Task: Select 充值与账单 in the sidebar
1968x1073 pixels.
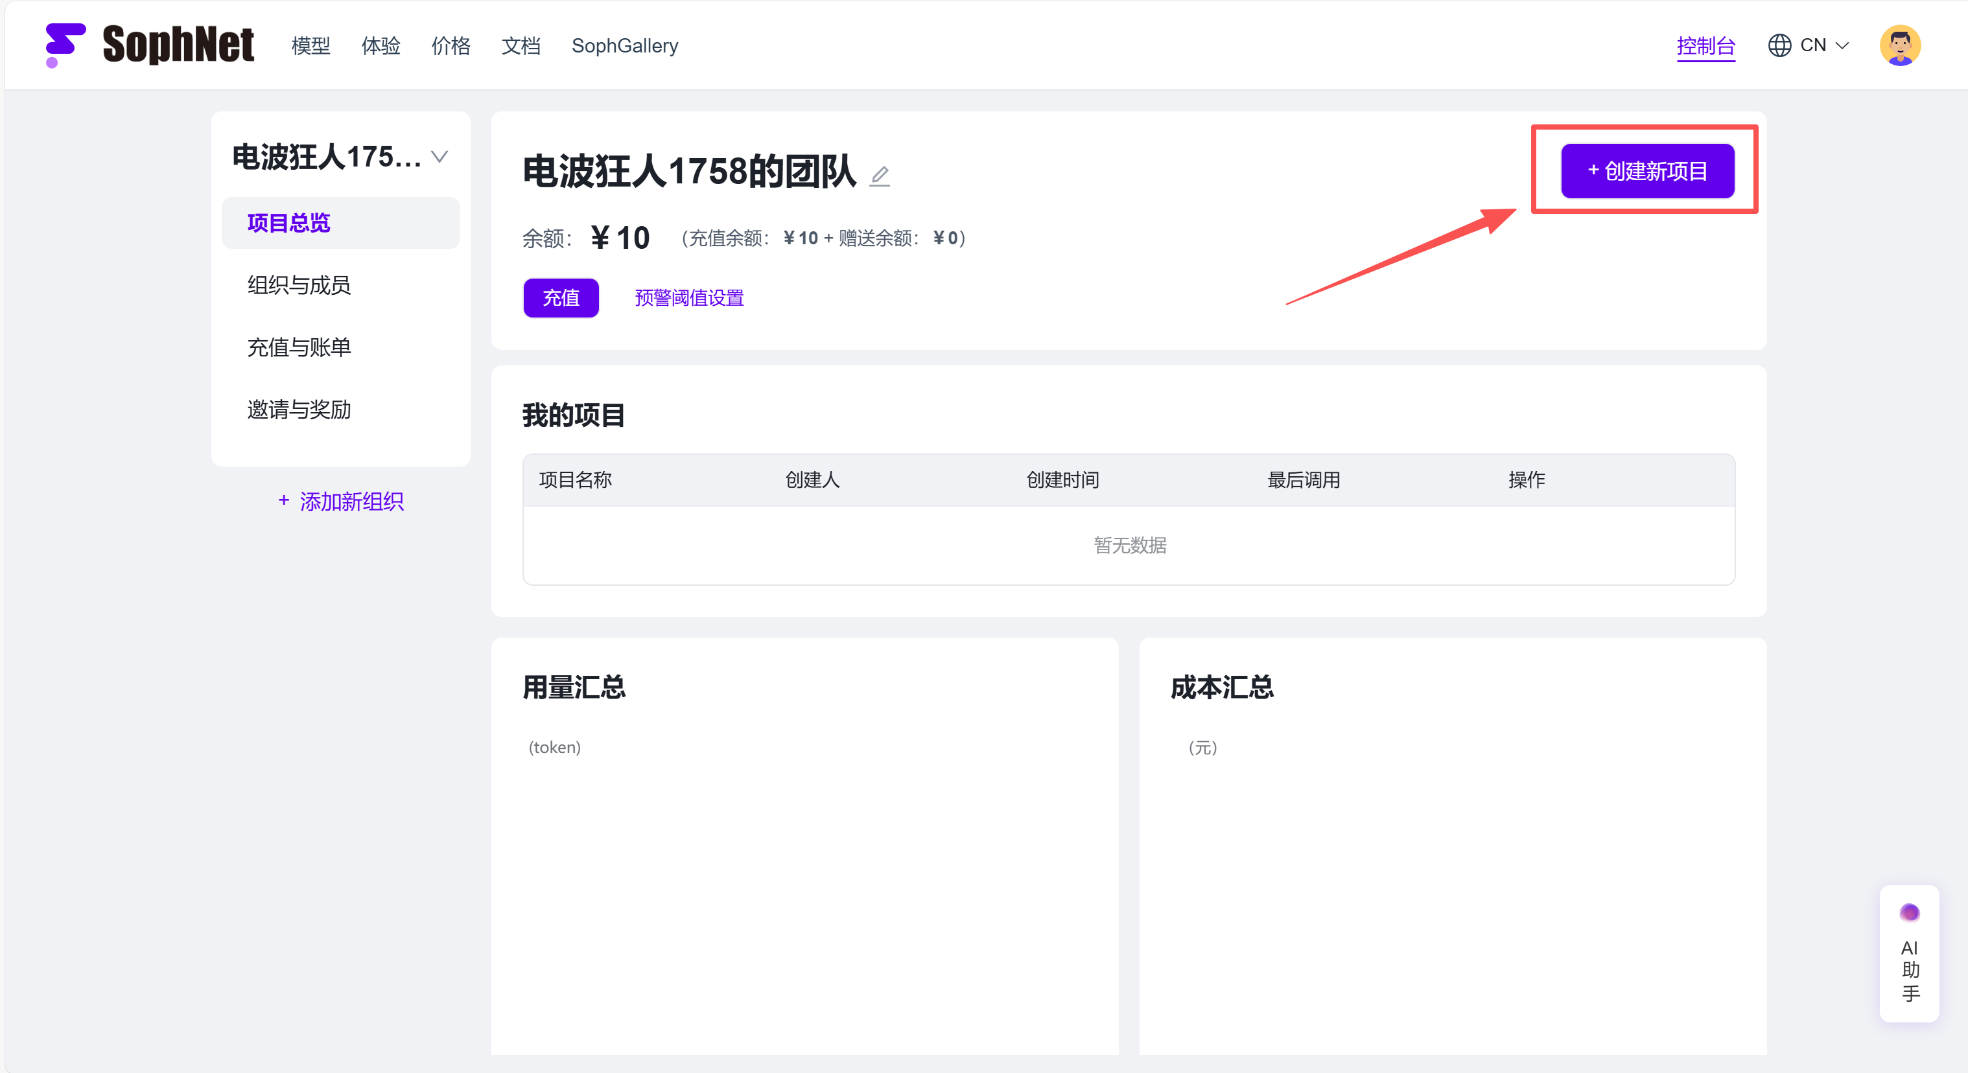Action: pyautogui.click(x=299, y=347)
